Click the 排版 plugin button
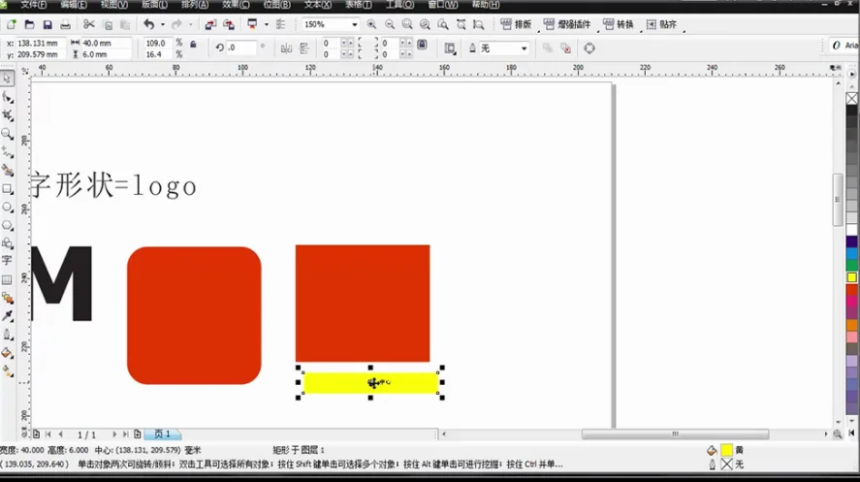The width and height of the screenshot is (860, 482). click(x=516, y=24)
